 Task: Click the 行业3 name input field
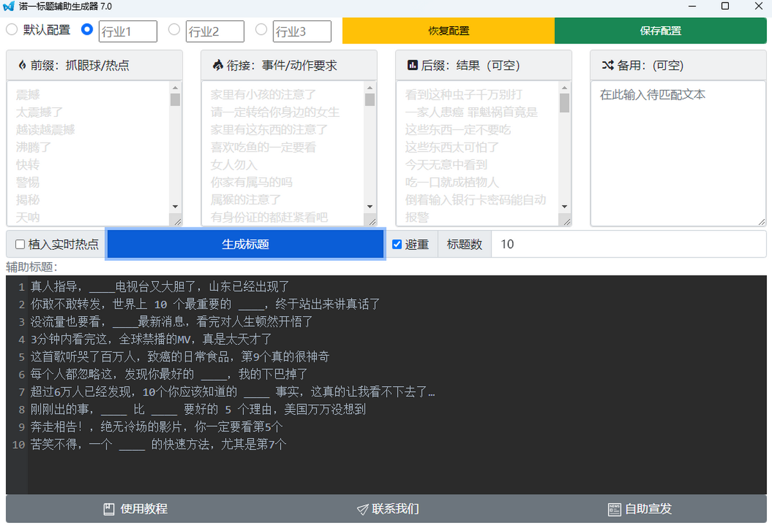coord(302,31)
